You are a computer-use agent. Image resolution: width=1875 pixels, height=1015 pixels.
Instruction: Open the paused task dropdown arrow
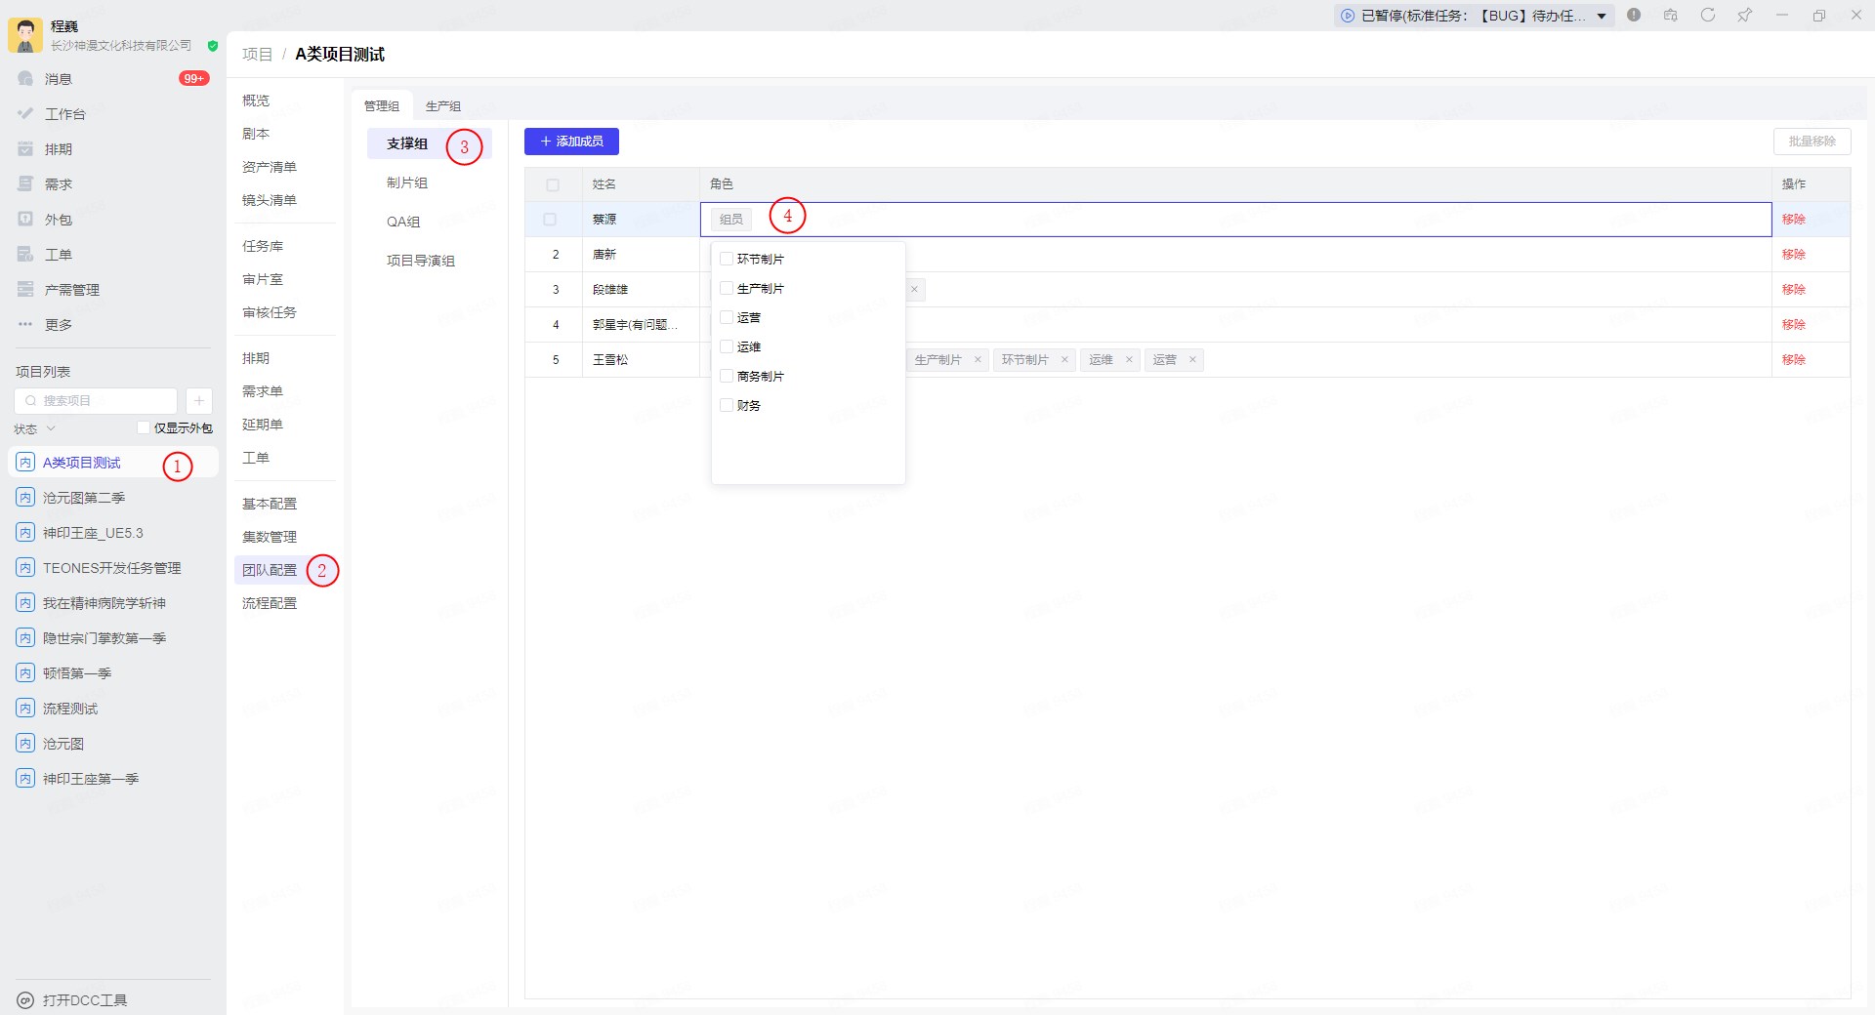pyautogui.click(x=1602, y=16)
